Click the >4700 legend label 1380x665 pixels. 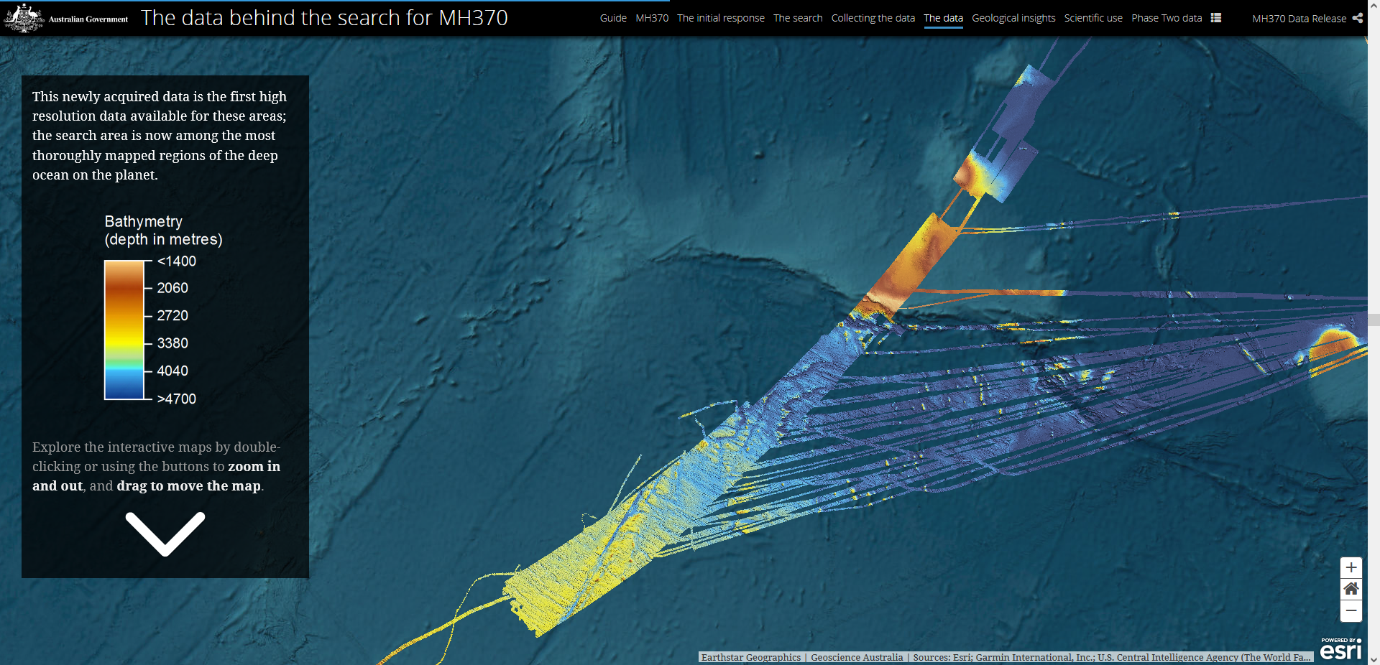pyautogui.click(x=177, y=399)
